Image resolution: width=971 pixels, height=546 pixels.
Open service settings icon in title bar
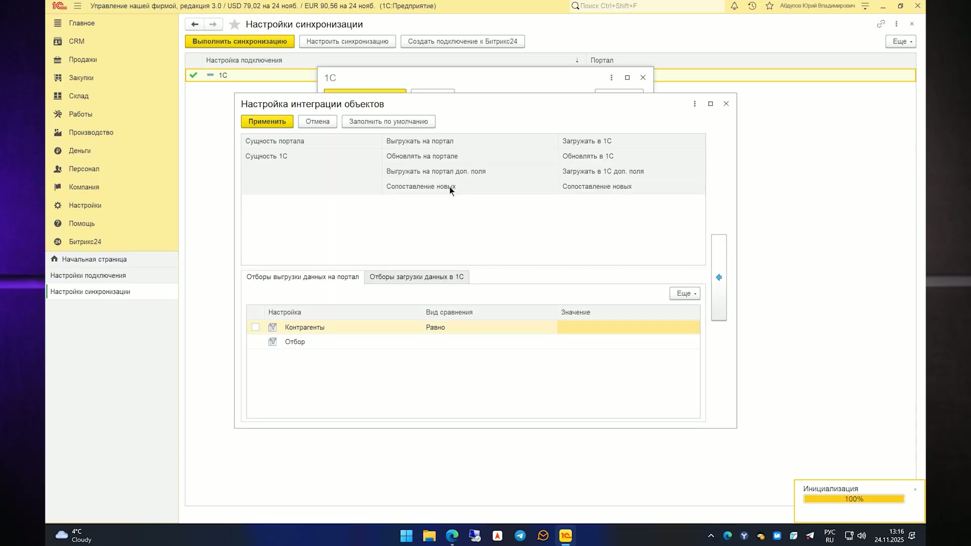865,6
